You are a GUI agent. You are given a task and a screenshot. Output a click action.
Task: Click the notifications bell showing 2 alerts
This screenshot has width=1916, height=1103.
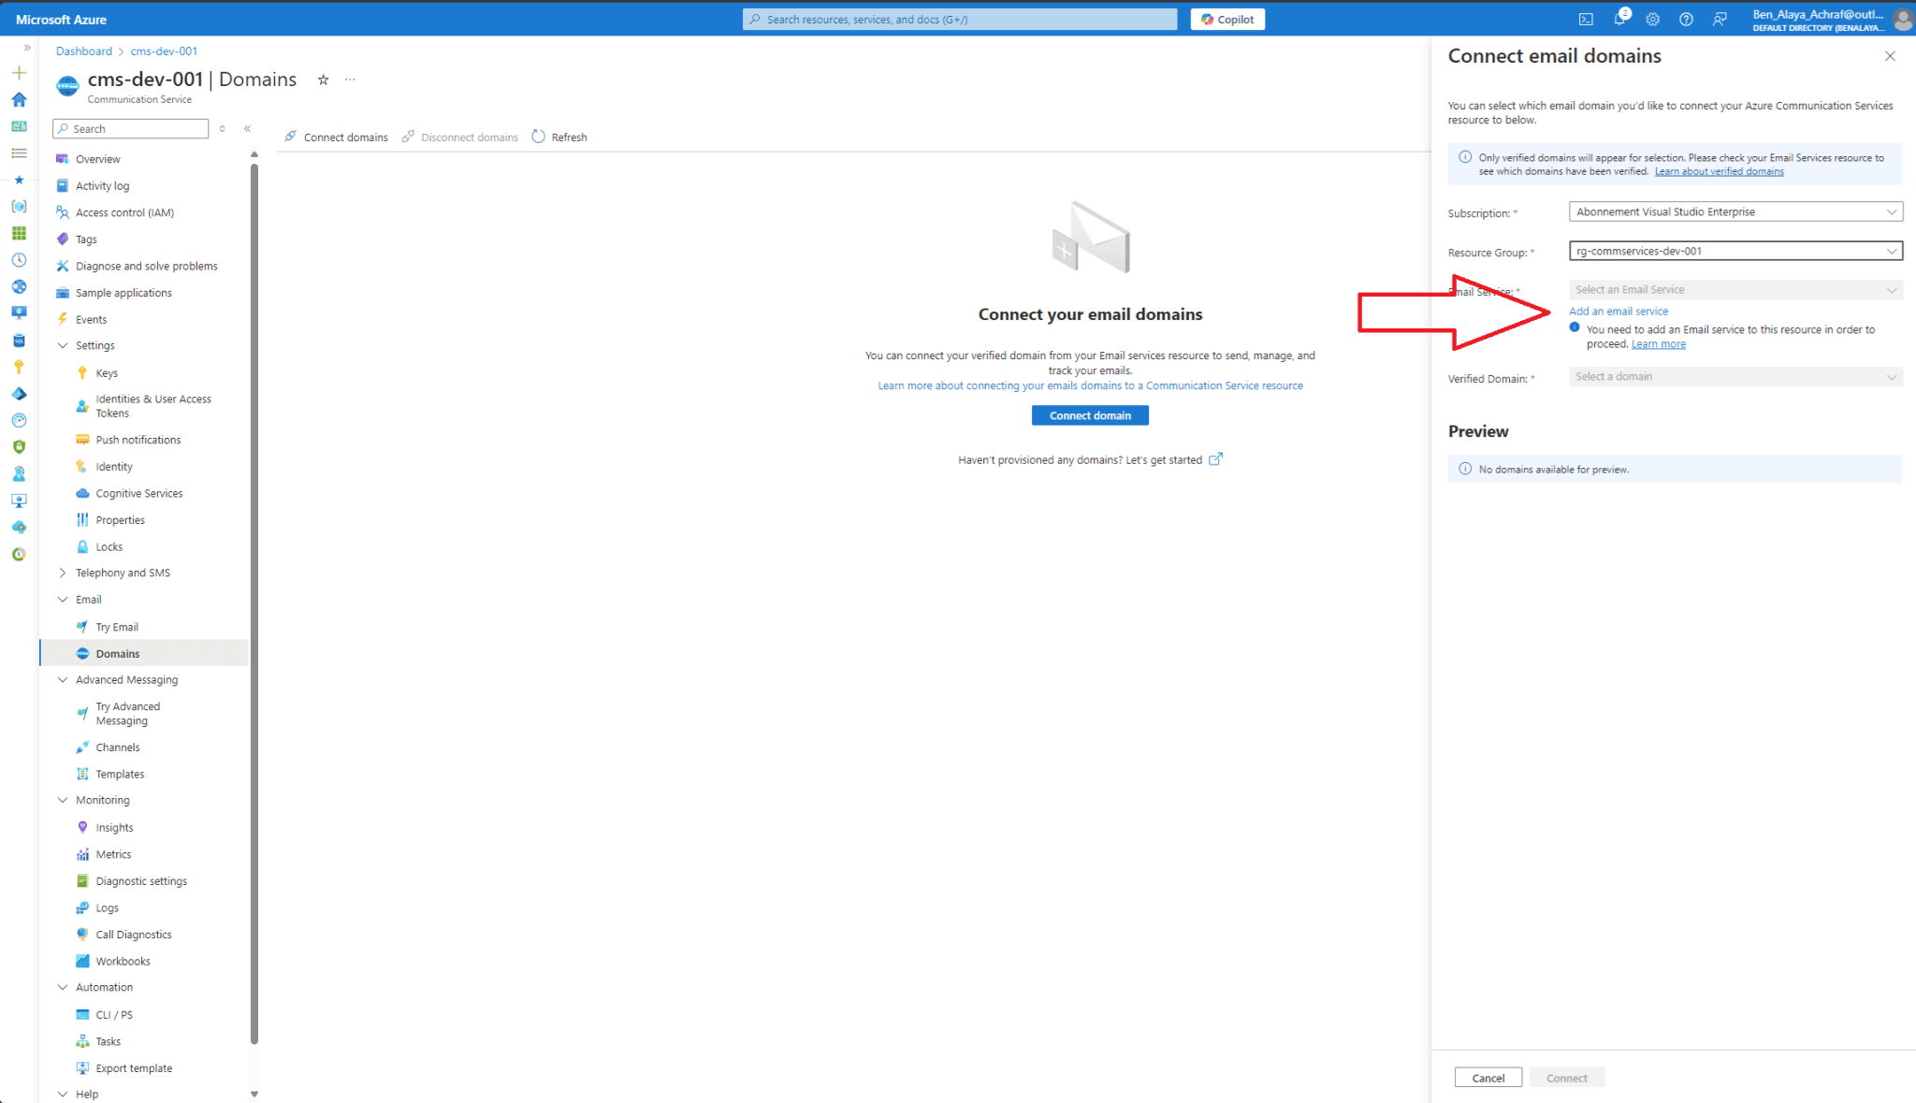[1619, 19]
